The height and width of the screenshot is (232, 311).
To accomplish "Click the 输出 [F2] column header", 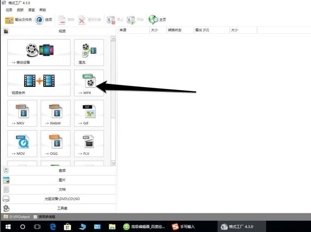I will tap(211, 30).
